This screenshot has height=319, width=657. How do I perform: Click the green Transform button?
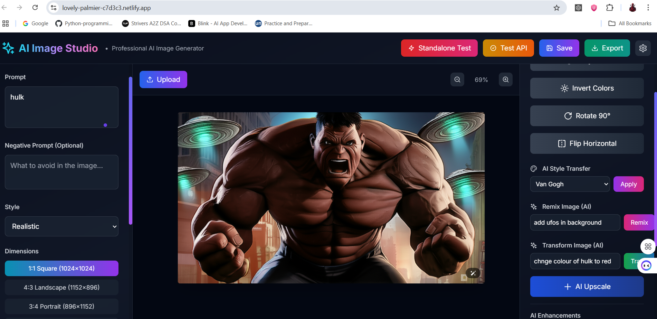click(632, 261)
